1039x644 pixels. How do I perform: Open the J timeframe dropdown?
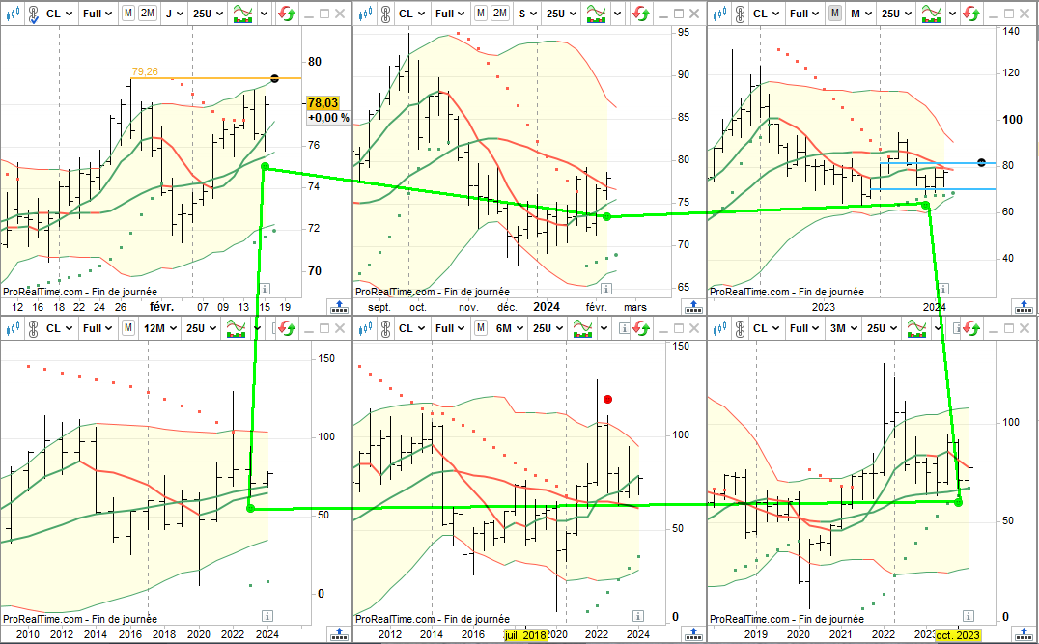[174, 14]
